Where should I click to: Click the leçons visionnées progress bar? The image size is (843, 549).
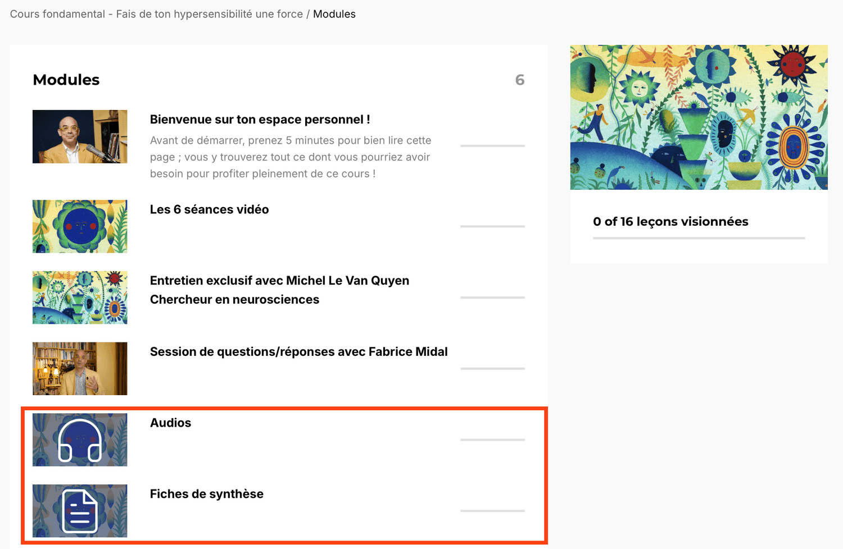[x=699, y=238]
